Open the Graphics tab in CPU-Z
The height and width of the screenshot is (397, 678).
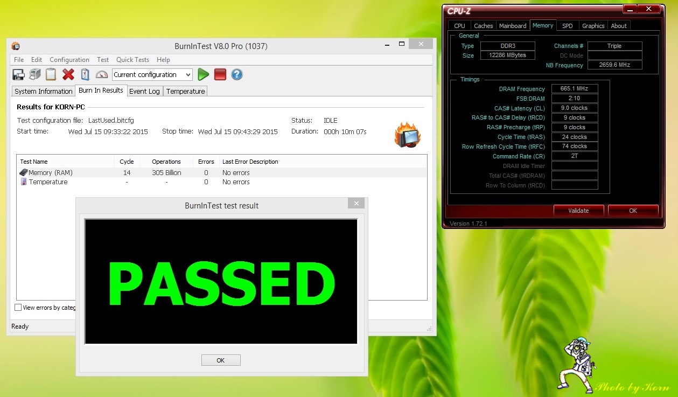(593, 25)
